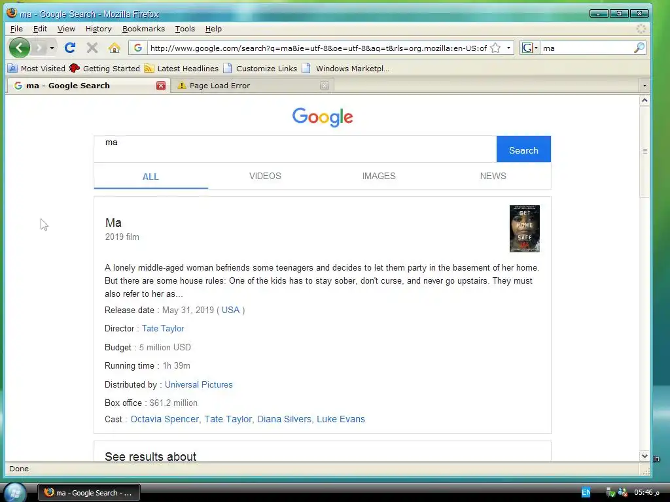Screen dimensions: 670x502
Task: Open the Getting Started bookmark
Action: (x=105, y=68)
